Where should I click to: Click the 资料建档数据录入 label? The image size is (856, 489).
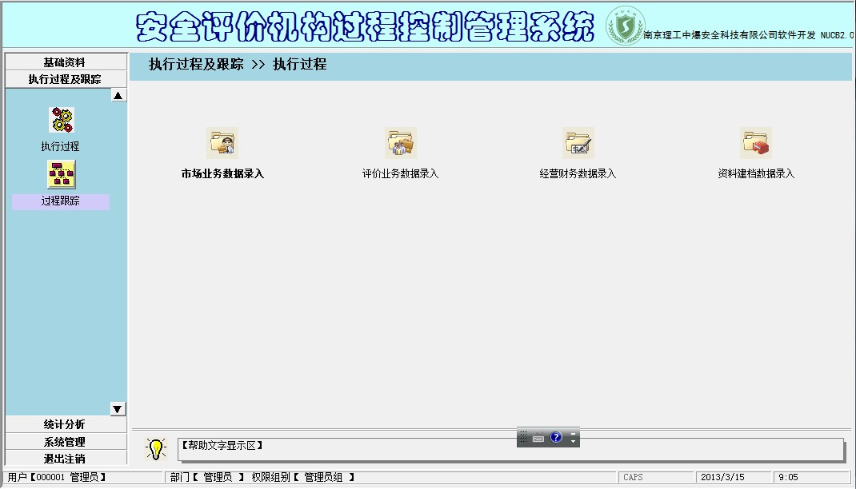[x=756, y=173]
